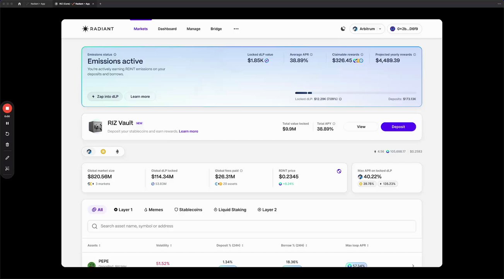Click the 135.23% Ethereum APR pill
This screenshot has height=279, width=504.
tap(388, 184)
